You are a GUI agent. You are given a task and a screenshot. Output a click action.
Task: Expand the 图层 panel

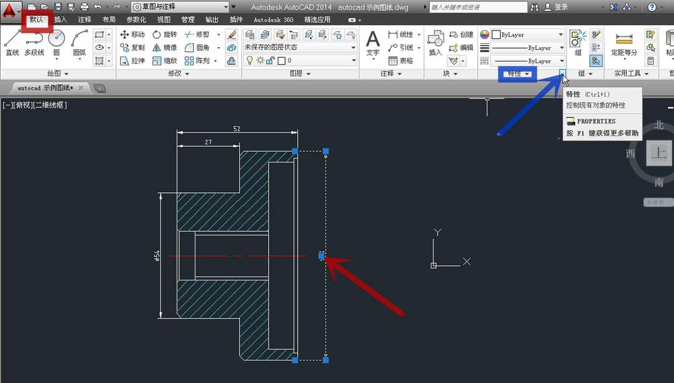click(300, 73)
